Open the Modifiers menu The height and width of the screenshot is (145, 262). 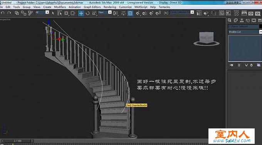pos(60,7)
